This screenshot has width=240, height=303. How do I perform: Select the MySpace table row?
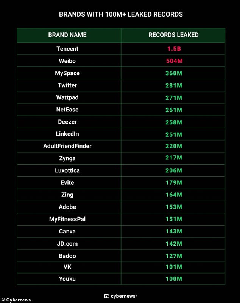pyautogui.click(x=121, y=73)
